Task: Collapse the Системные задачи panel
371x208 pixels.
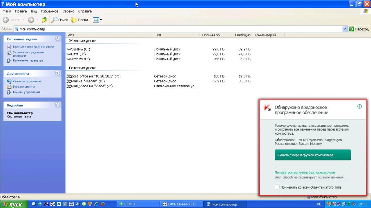Action: (58, 39)
